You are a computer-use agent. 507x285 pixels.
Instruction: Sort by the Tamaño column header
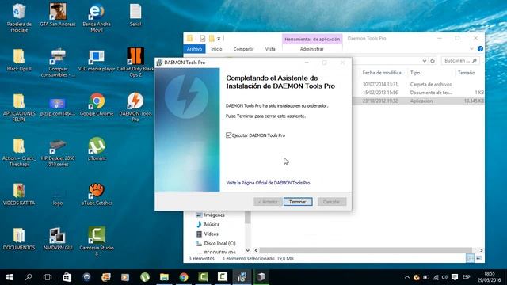click(467, 73)
